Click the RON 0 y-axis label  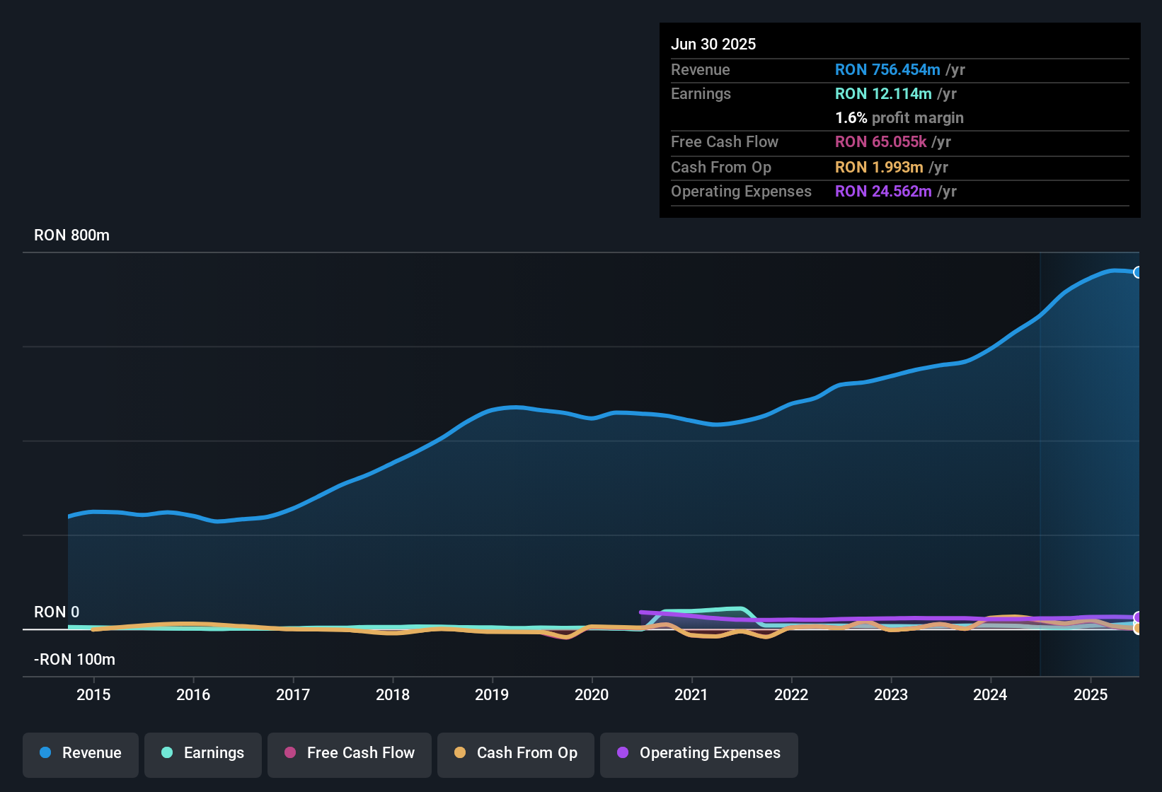coord(57,612)
